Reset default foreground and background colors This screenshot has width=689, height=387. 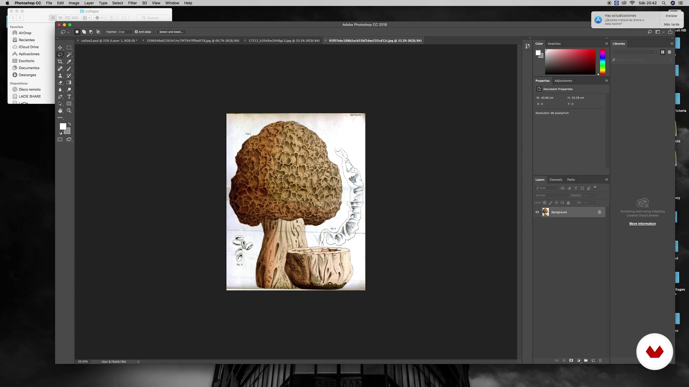[61, 133]
